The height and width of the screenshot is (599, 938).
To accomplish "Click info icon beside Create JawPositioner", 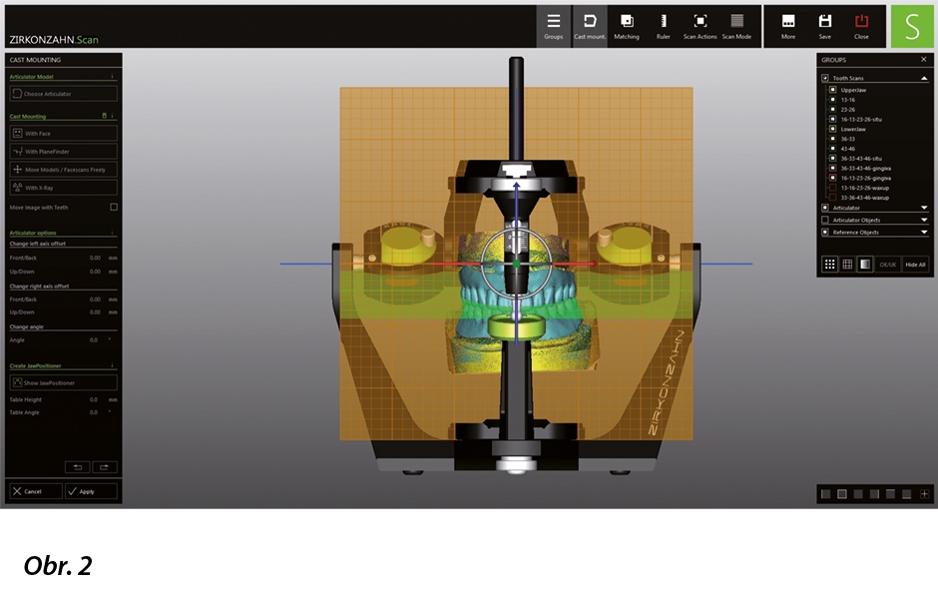I will [x=112, y=365].
